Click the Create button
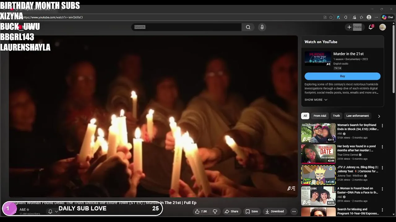396x222 pixels. 354,27
